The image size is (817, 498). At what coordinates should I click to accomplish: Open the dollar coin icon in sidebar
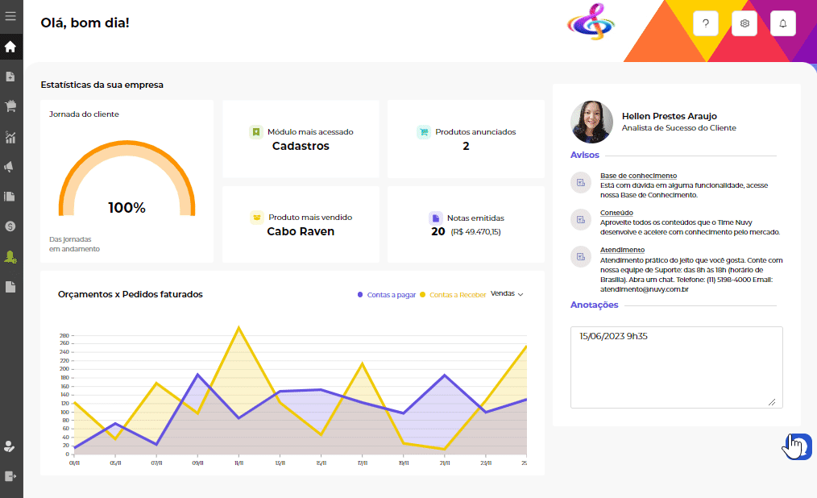click(10, 226)
